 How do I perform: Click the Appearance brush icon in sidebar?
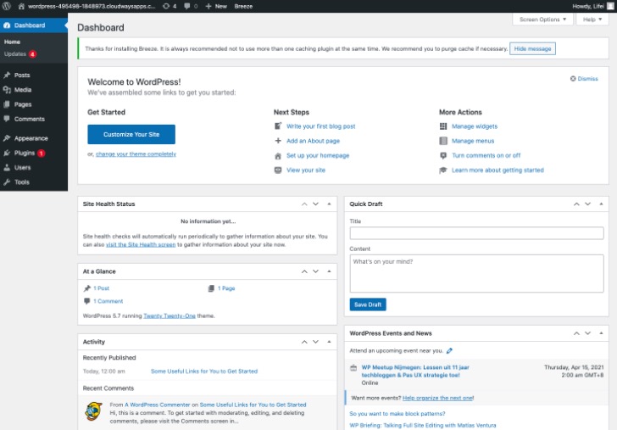[7, 138]
